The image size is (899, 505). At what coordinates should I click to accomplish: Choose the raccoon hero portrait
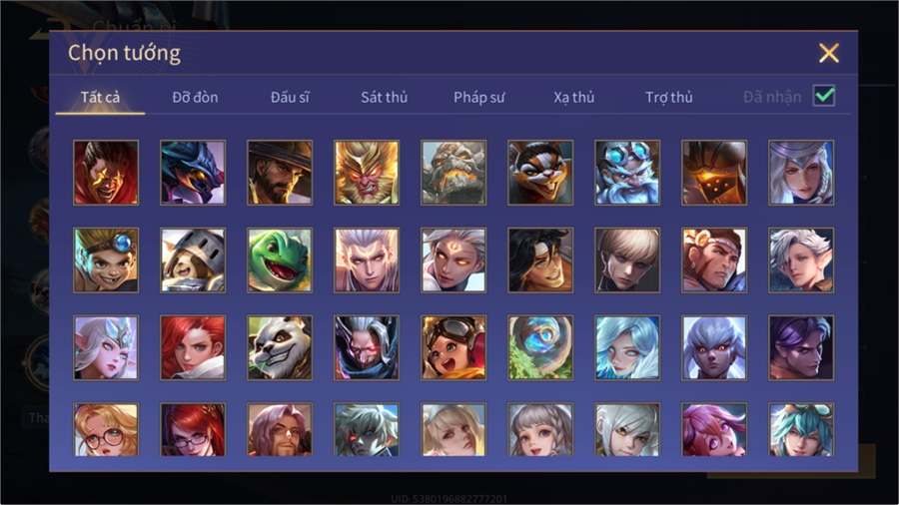click(x=540, y=173)
